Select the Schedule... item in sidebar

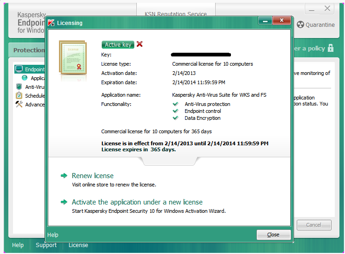pos(35,96)
